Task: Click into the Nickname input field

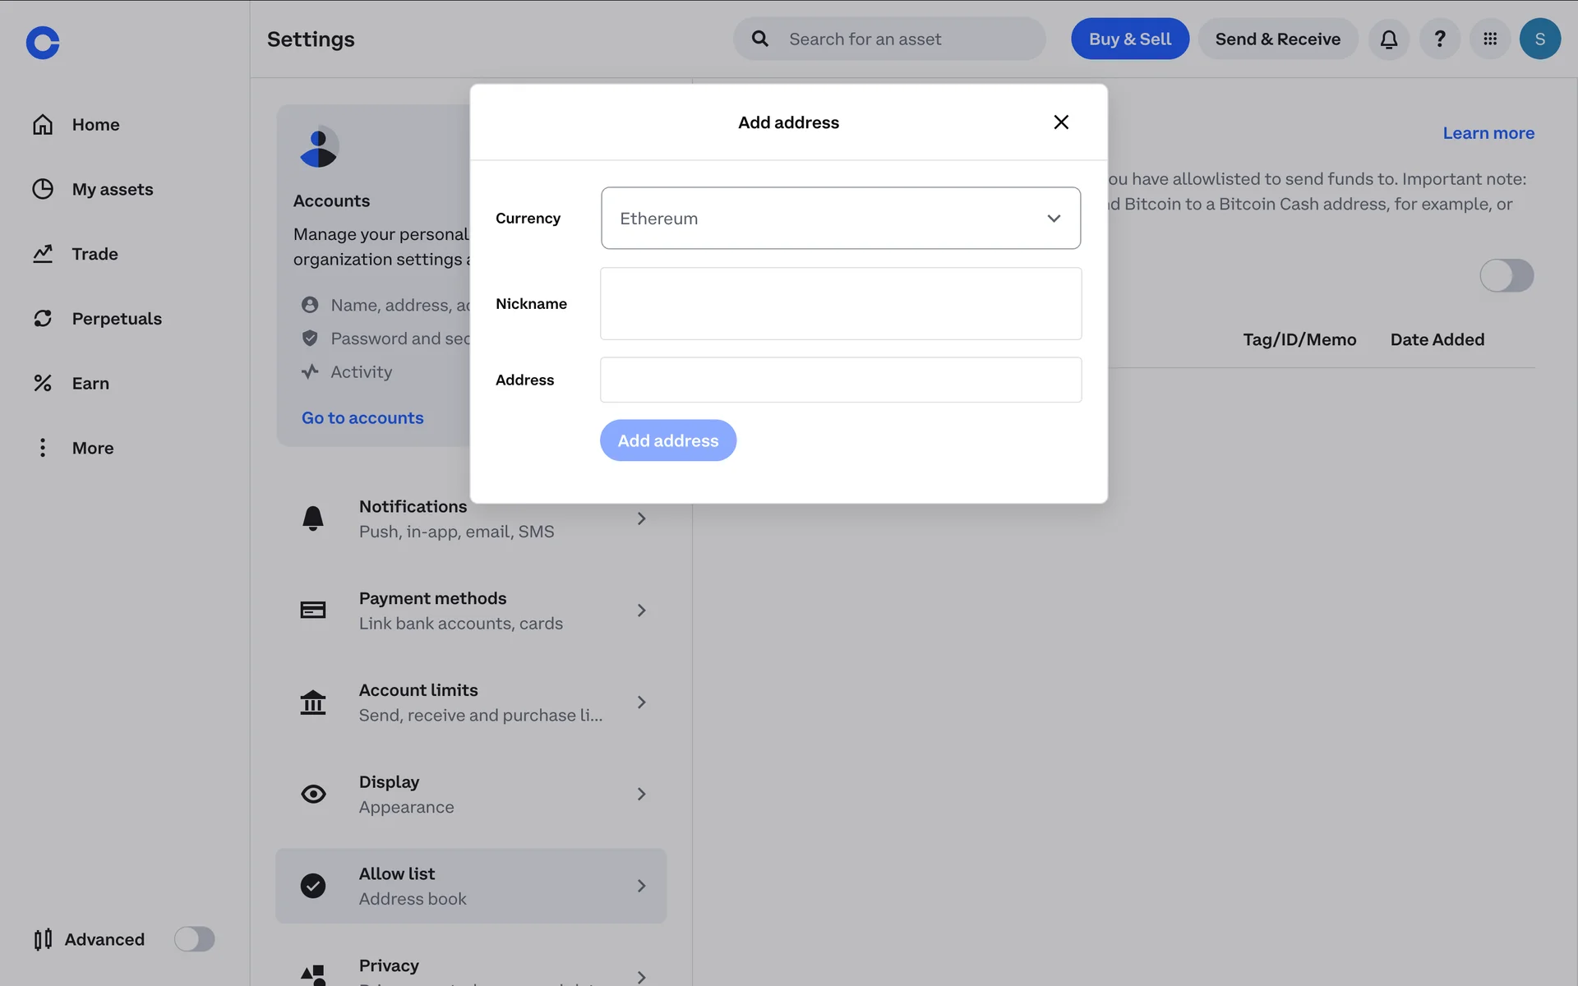Action: 840,303
